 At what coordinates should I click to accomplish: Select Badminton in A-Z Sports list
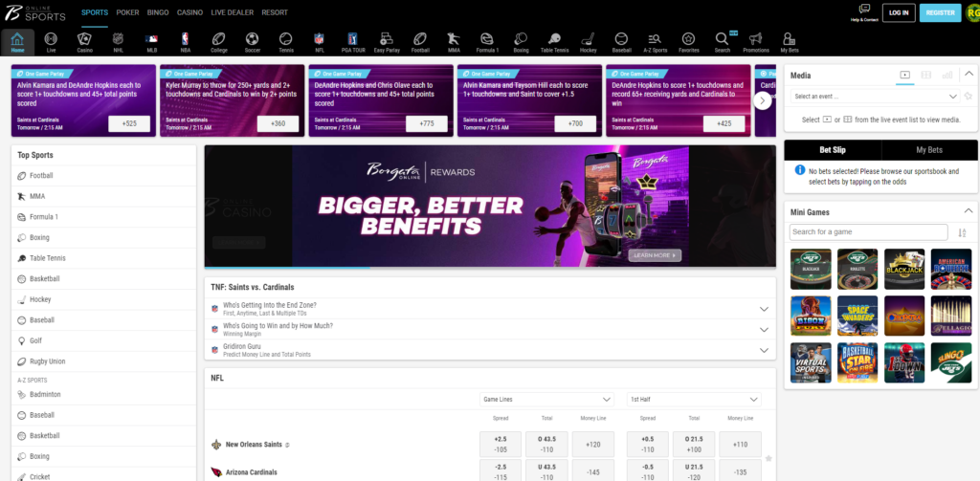(x=103, y=394)
